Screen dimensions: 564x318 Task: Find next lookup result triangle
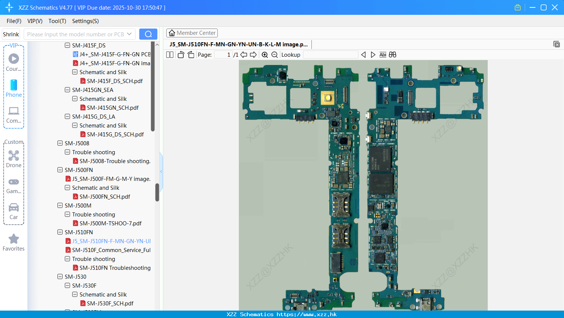pyautogui.click(x=373, y=55)
